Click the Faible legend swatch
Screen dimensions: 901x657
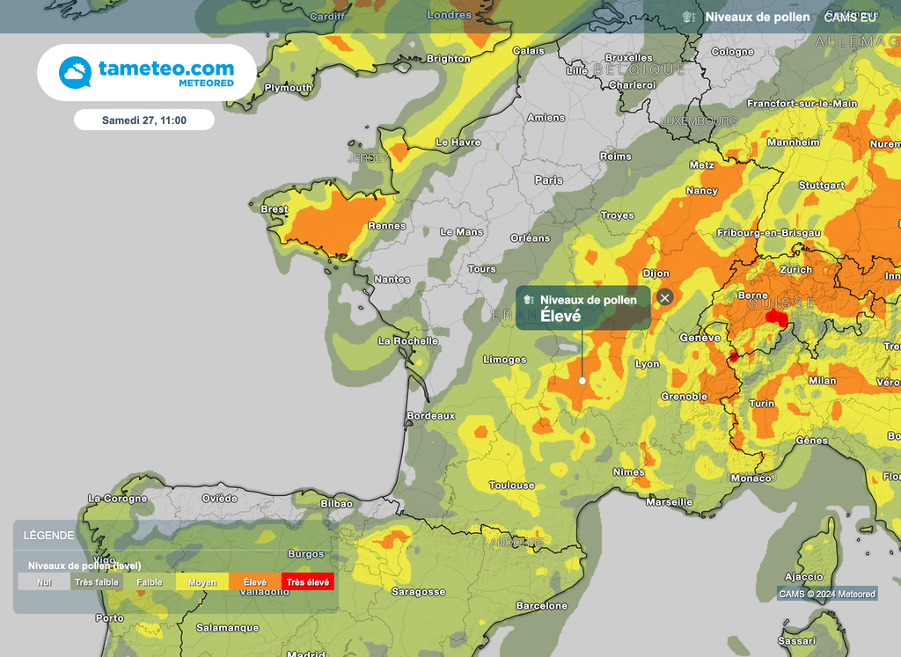click(x=150, y=581)
